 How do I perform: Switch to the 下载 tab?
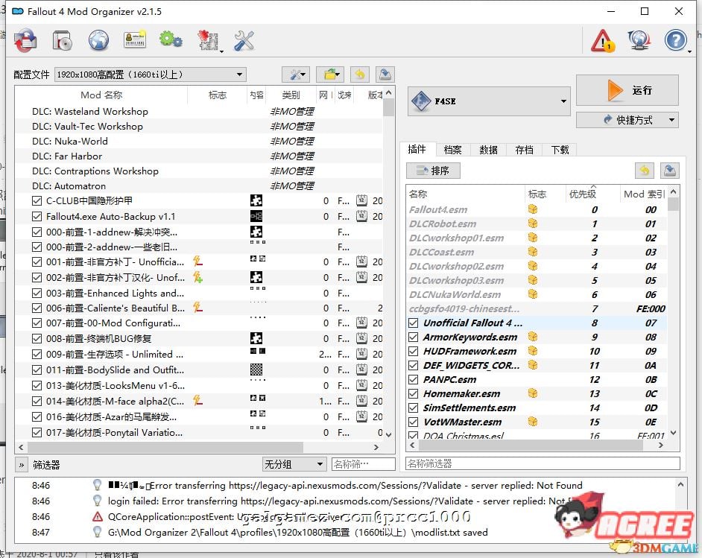point(560,150)
